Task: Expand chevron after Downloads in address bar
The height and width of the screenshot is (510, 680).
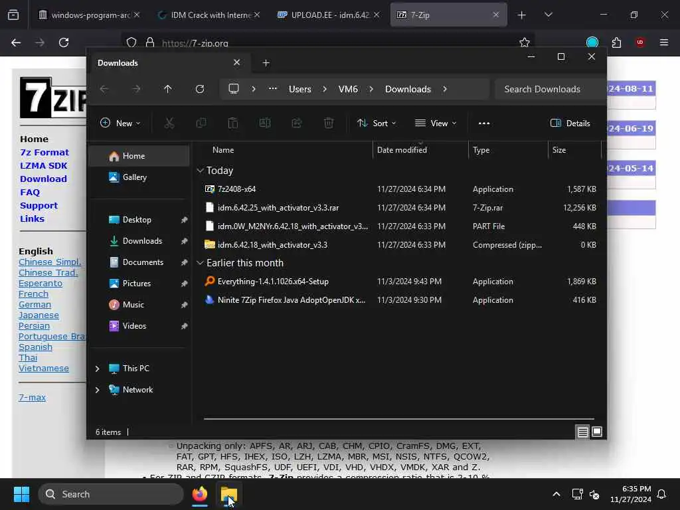Action: click(444, 89)
